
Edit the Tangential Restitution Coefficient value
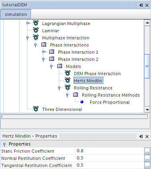(x=110, y=165)
